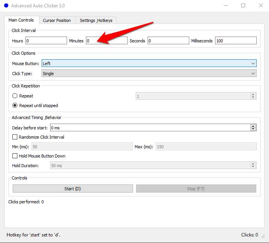Viewport: 269px width, 243px height.
Task: Open the Click Type dropdown
Action: click(149, 73)
